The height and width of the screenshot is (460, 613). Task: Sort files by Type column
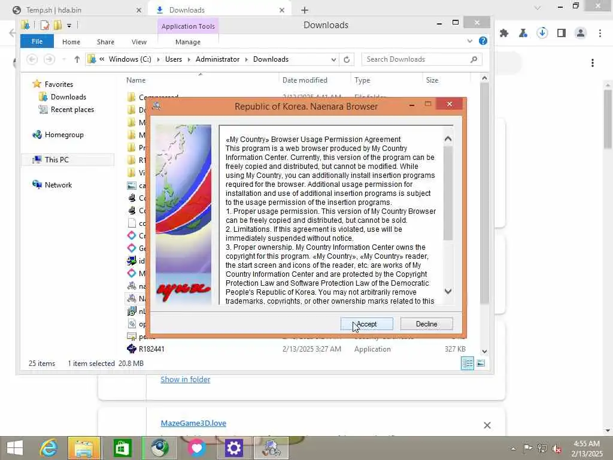362,80
